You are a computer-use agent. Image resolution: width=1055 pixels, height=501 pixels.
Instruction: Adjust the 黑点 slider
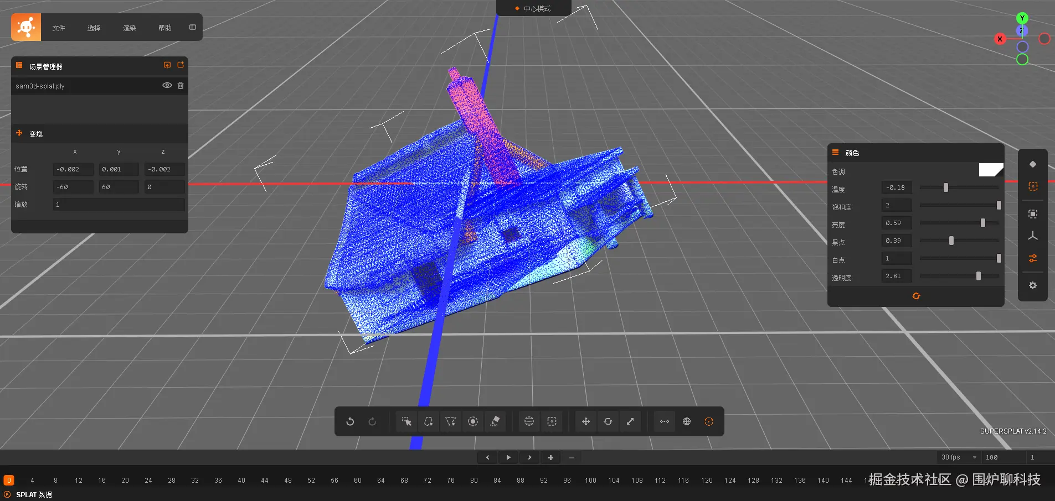click(x=959, y=241)
